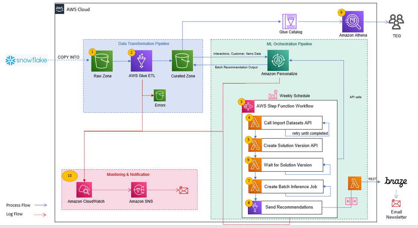
Task: Click the AWS Glue ETL icon
Action: 141,61
